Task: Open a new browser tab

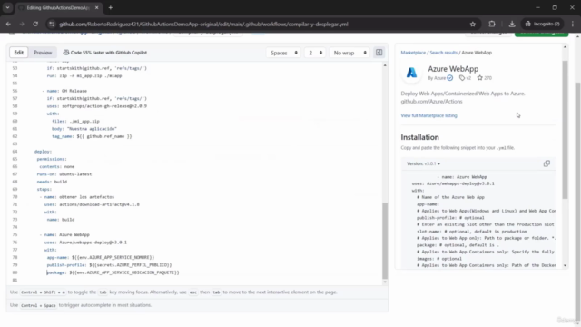Action: (x=111, y=8)
